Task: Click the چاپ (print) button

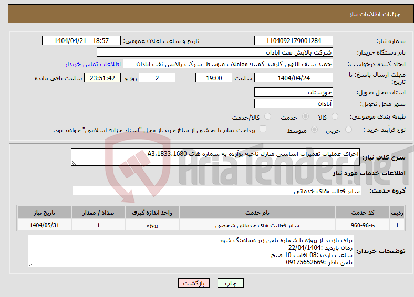Action: pyautogui.click(x=230, y=283)
